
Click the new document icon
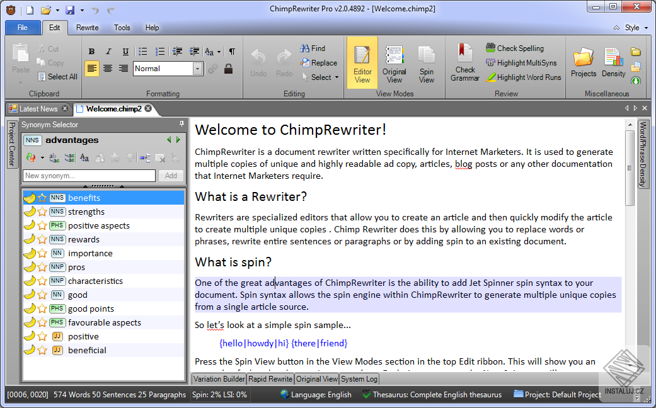[30, 10]
